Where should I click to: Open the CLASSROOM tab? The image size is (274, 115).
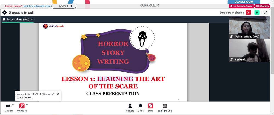pos(244,2)
